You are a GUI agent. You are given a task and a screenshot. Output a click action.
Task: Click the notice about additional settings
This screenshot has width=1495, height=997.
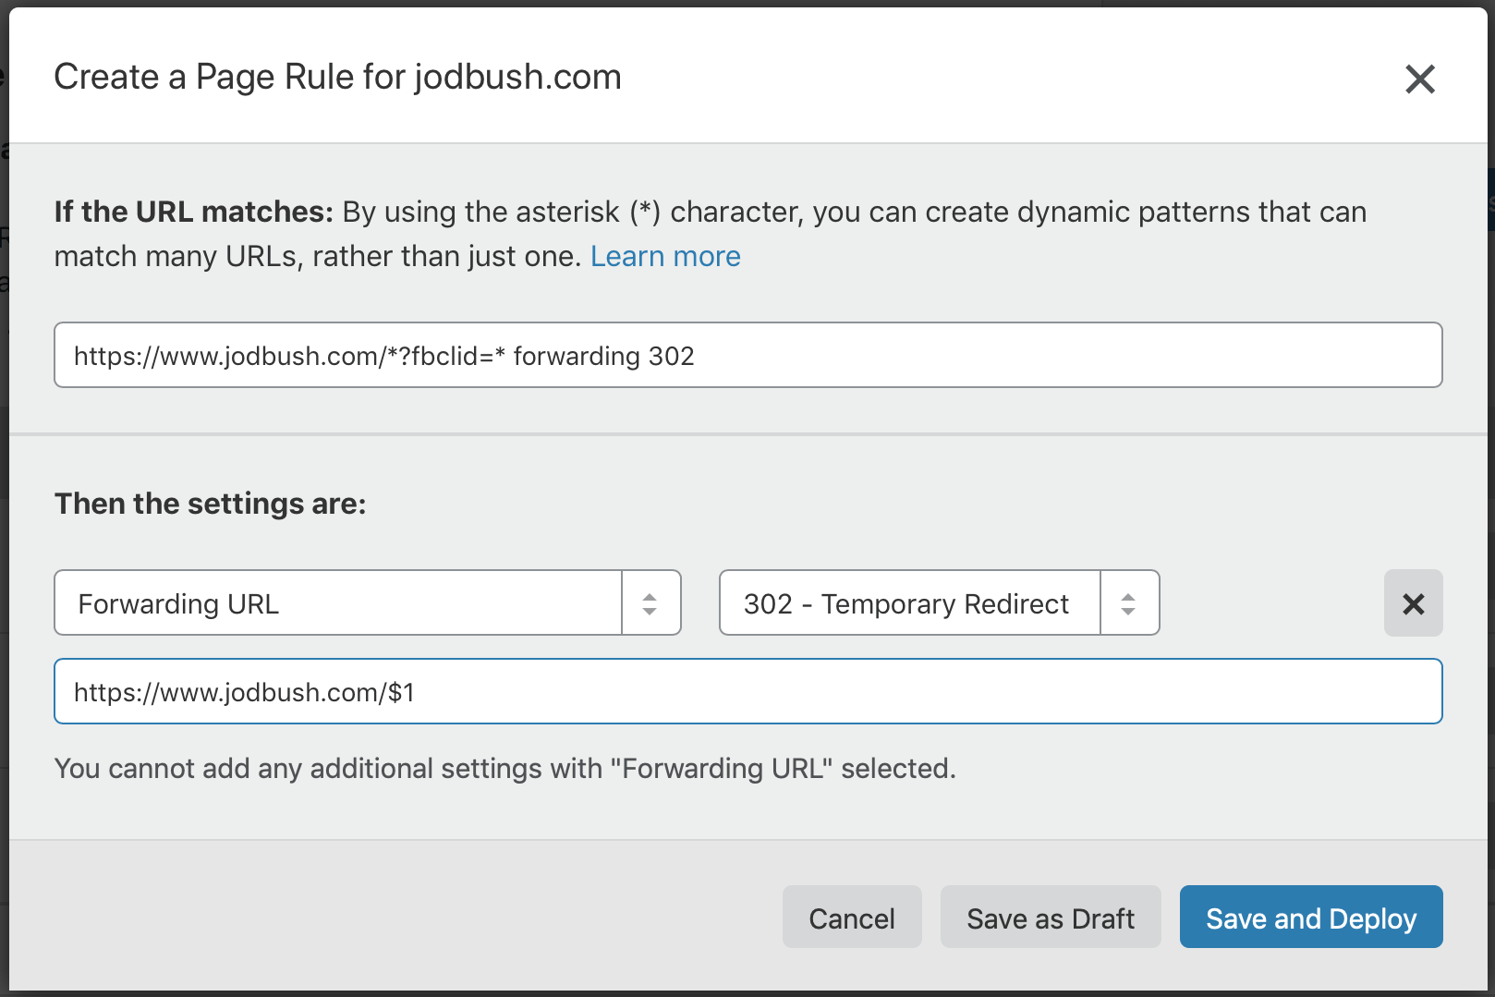504,768
